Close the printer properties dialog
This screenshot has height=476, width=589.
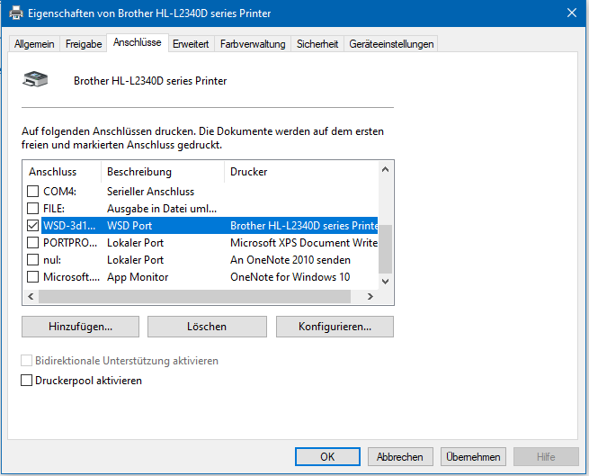pyautogui.click(x=572, y=13)
